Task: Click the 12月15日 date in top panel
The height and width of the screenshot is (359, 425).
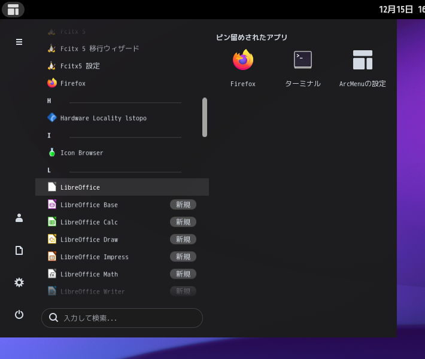Action: 396,10
